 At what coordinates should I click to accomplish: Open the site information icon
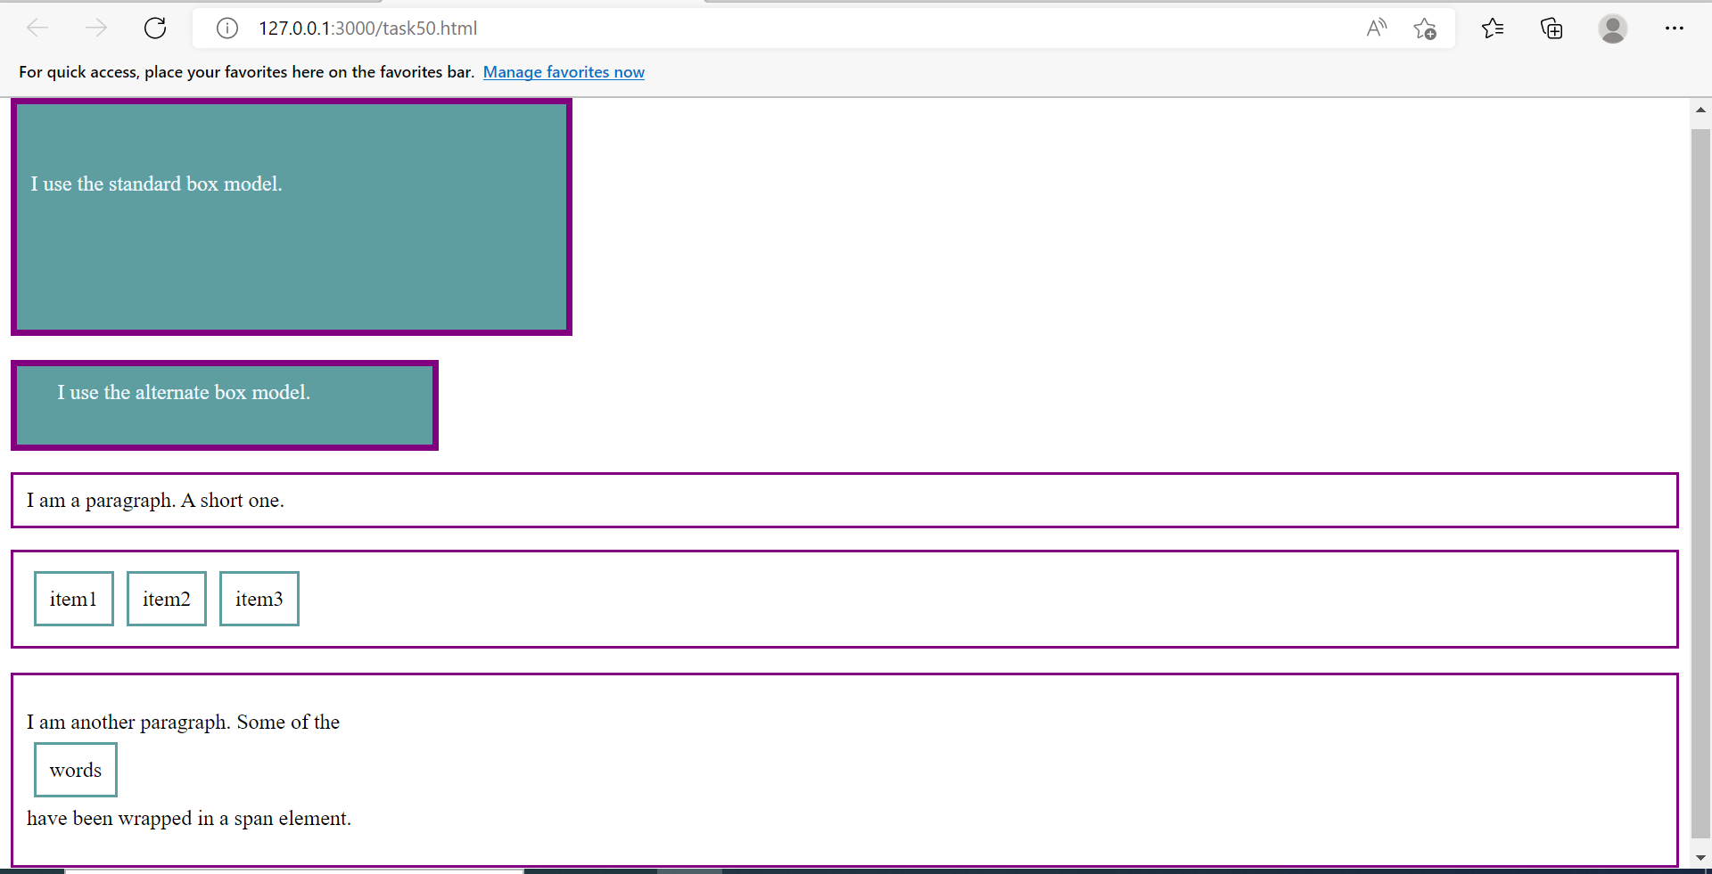(226, 28)
